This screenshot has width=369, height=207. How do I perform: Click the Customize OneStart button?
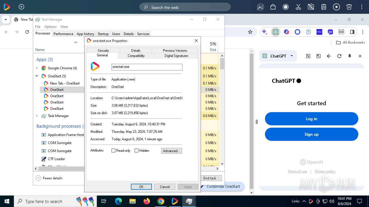click(x=223, y=186)
